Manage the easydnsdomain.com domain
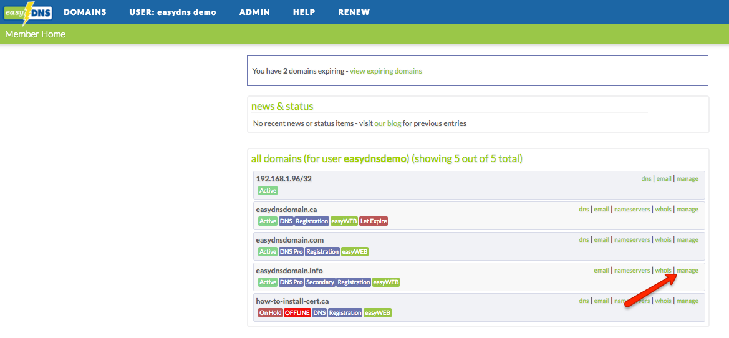 pos(687,240)
